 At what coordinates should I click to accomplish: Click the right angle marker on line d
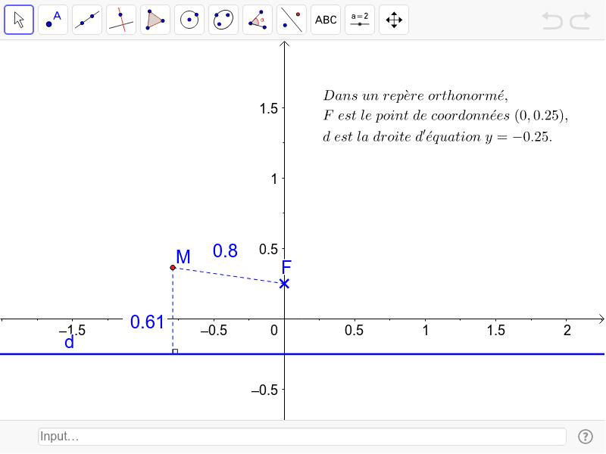[x=175, y=351]
